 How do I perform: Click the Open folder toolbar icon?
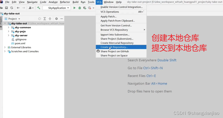coord(2,8)
